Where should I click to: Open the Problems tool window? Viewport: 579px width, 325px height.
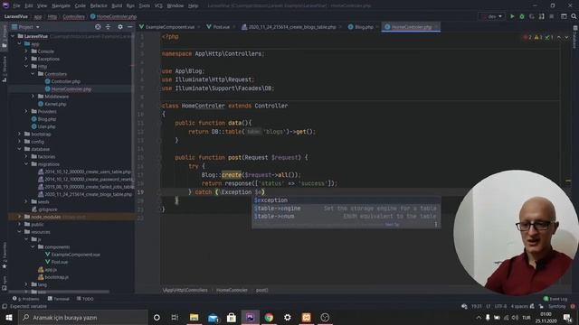(26, 299)
